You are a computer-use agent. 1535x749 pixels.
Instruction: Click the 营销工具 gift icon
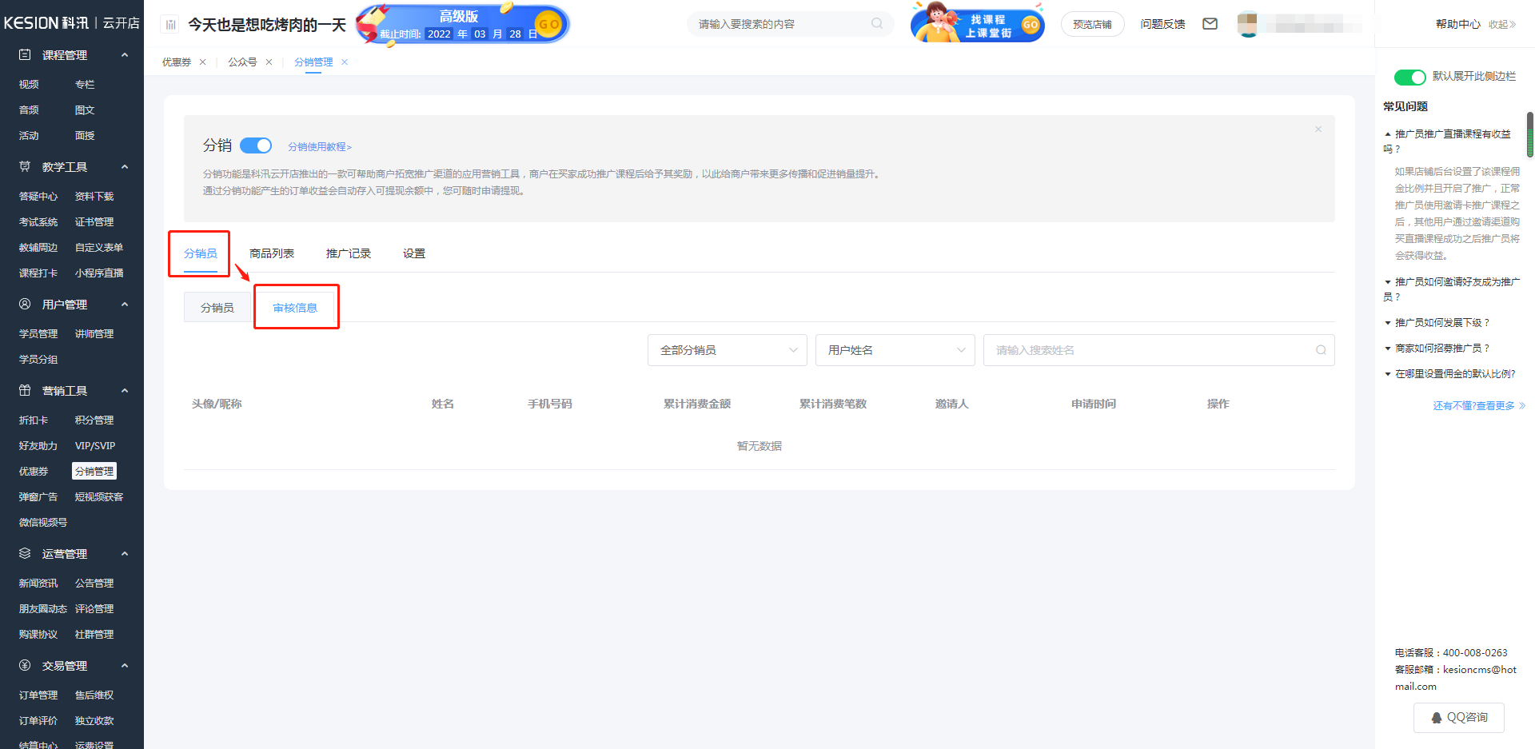[x=25, y=391]
